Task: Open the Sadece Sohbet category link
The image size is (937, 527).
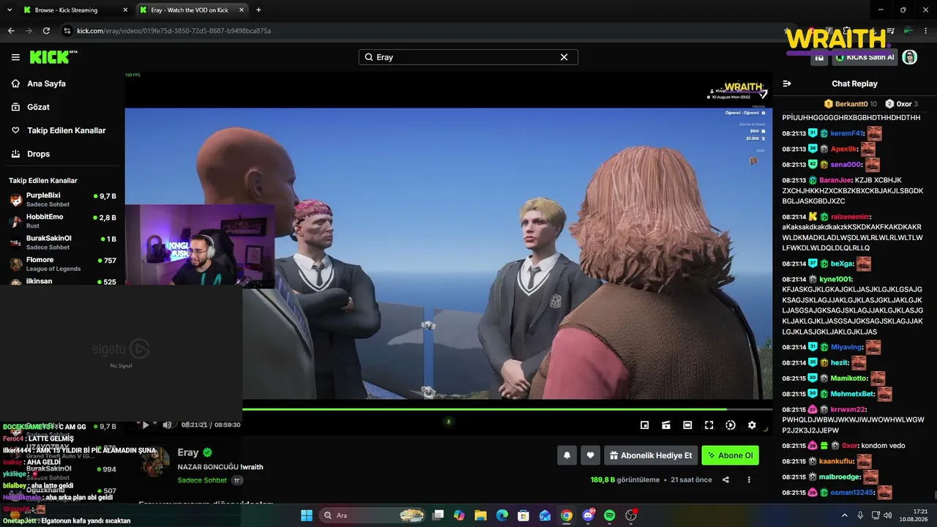Action: (x=202, y=480)
